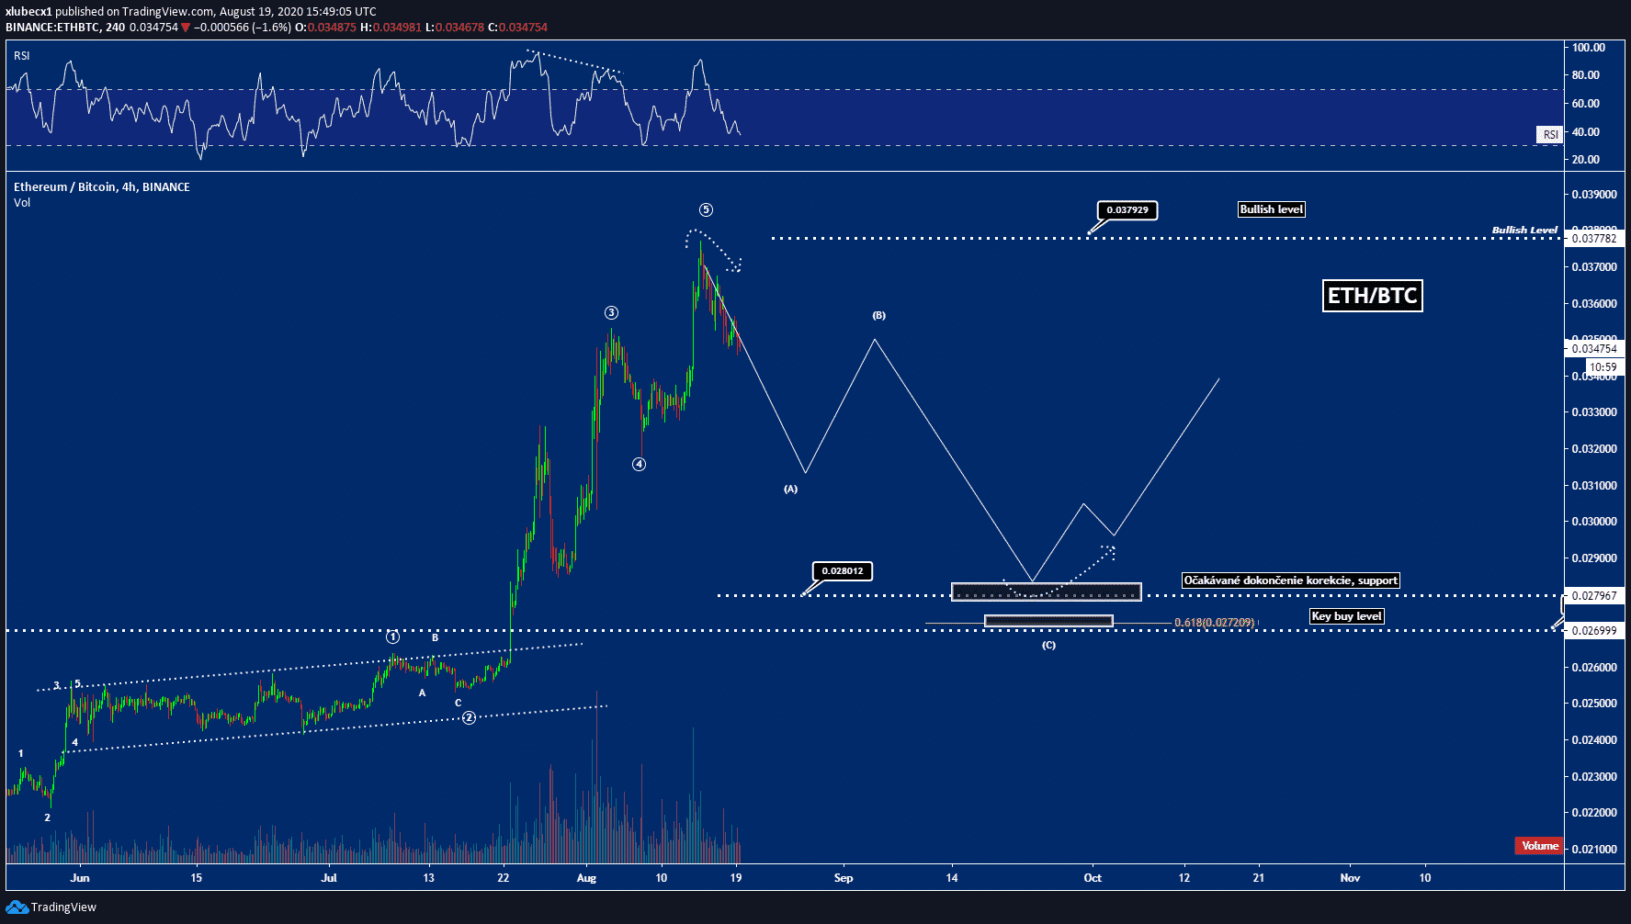Select the circled wave 3 marker
The width and height of the screenshot is (1631, 924).
(x=611, y=313)
